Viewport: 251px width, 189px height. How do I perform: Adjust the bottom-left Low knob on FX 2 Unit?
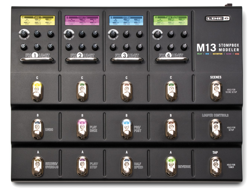click(x=69, y=47)
